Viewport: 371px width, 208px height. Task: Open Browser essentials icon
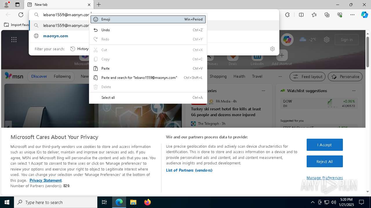340,15
